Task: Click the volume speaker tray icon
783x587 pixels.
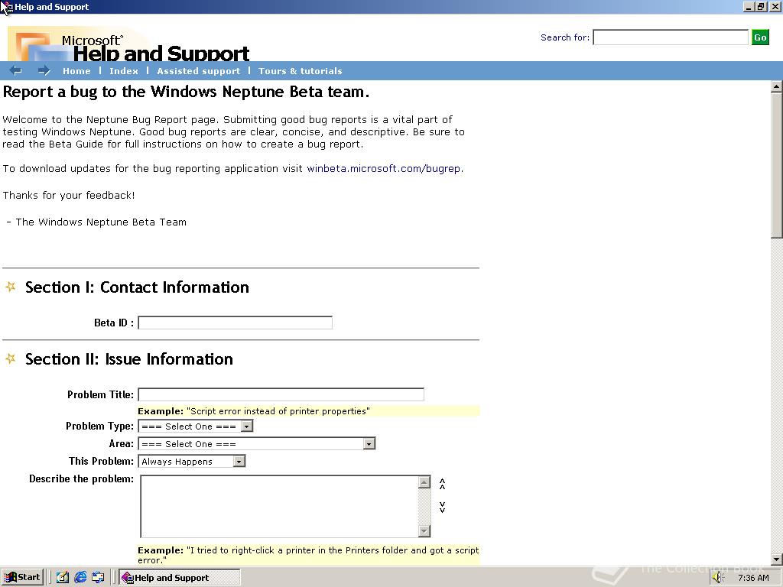Action: point(717,578)
